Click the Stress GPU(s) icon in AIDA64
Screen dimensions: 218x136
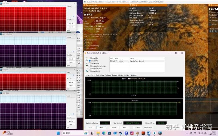87,71
